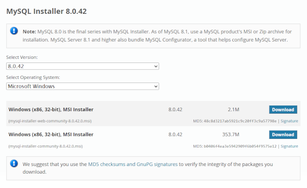Click the 2.1M file size value
The height and width of the screenshot is (188, 307).
tap(233, 110)
